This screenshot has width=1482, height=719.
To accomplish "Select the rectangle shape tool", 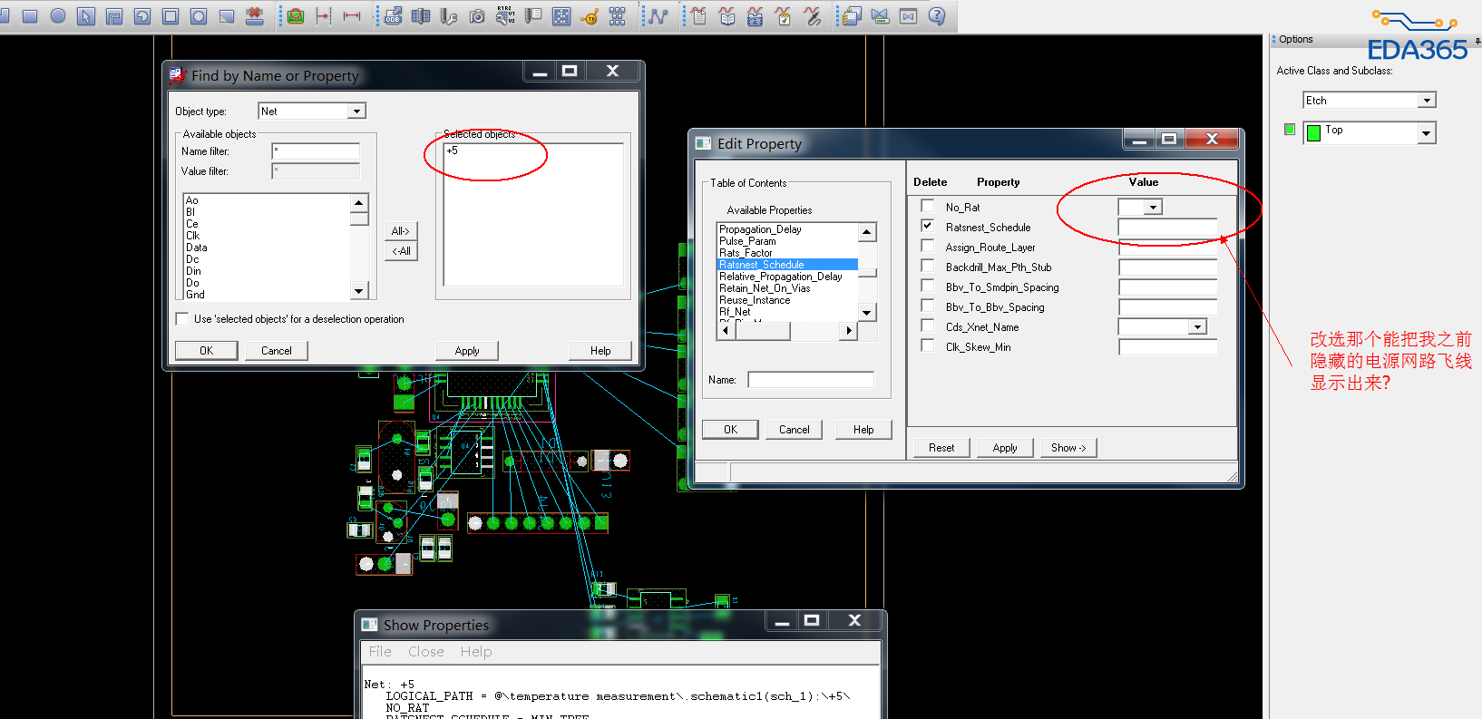I will click(x=30, y=16).
